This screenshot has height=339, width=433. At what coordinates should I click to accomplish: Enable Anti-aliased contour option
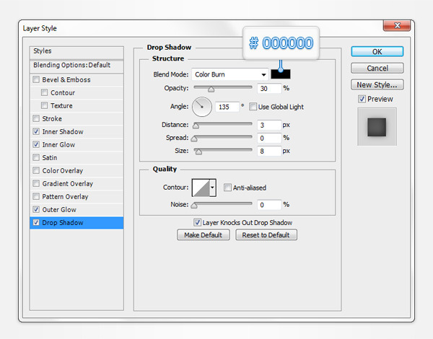(228, 188)
